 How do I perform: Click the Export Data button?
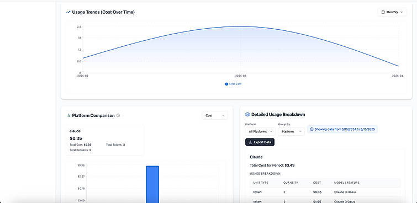click(260, 142)
